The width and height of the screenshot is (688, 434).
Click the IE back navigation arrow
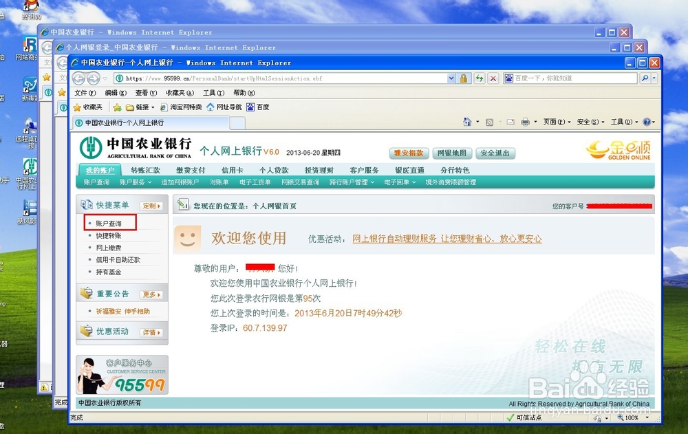(78, 78)
